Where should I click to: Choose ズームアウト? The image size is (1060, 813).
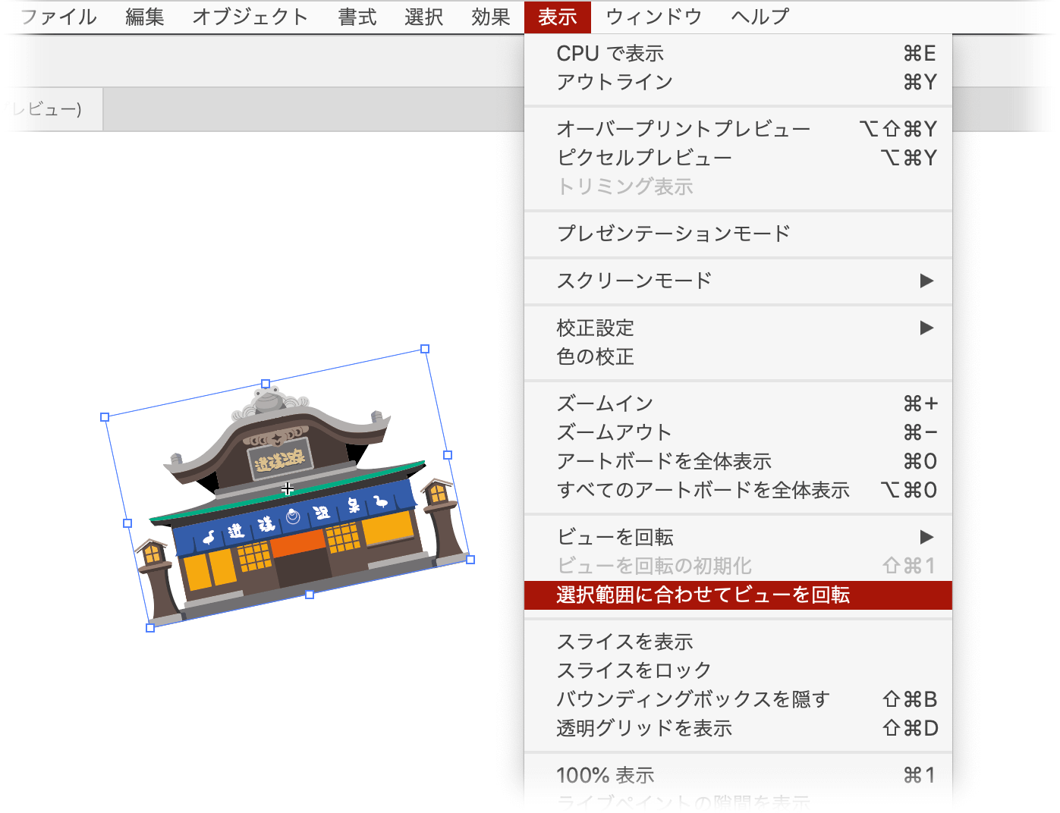738,432
